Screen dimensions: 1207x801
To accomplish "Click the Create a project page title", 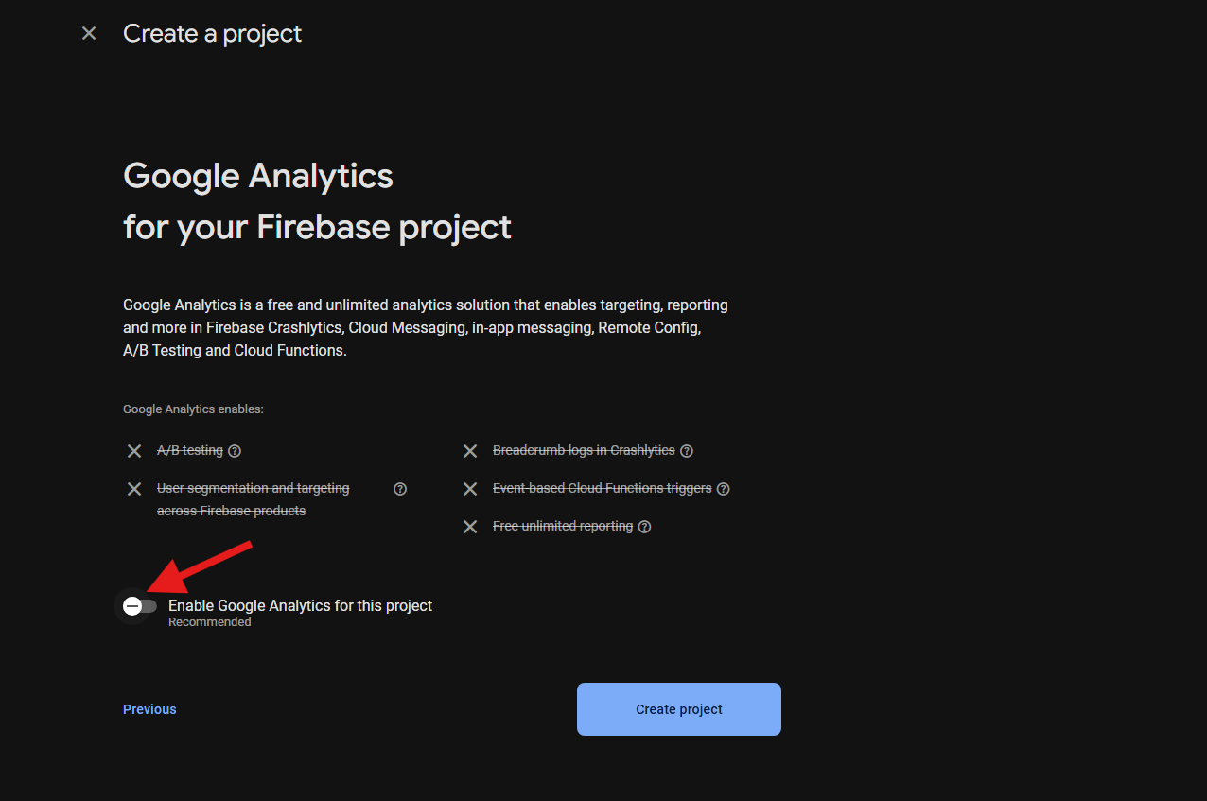I will 213,33.
